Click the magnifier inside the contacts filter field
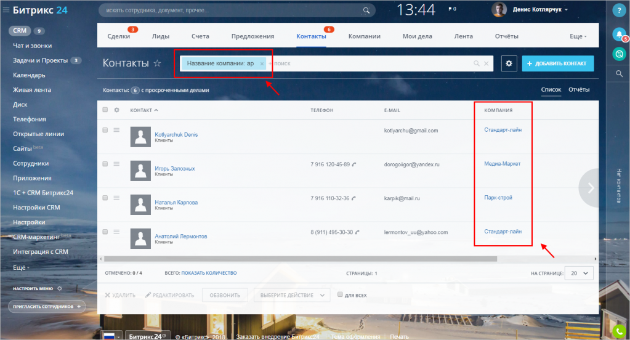 click(x=477, y=63)
